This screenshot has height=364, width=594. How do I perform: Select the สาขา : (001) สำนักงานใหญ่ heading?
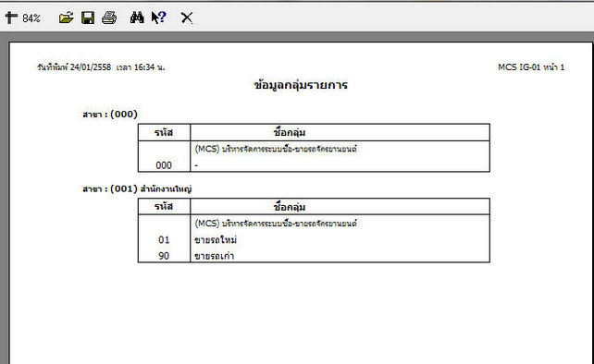(137, 188)
